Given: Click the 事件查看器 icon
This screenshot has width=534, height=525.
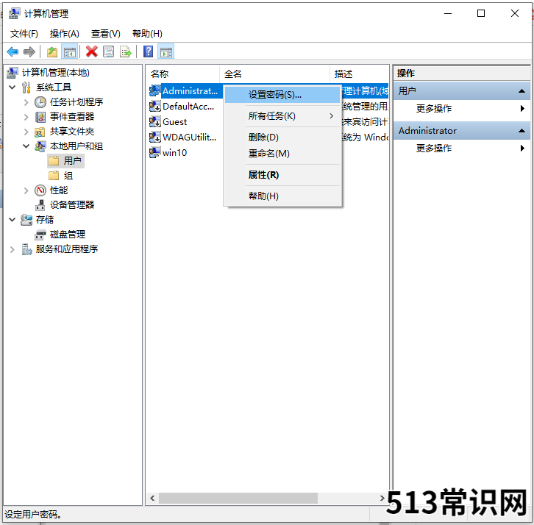Looking at the screenshot, I should click(40, 117).
